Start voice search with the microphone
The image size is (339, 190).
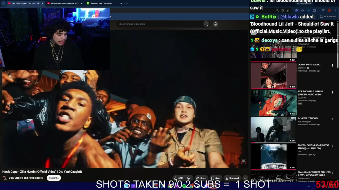tap(216, 24)
